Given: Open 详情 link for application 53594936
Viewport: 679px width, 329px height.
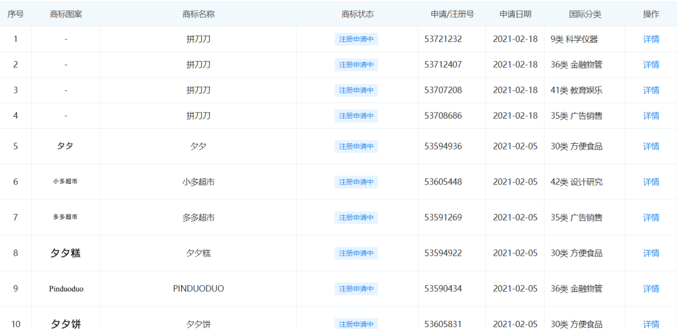Looking at the screenshot, I should 651,146.
